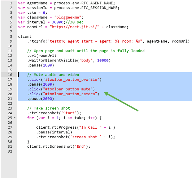
Task: Click the variable name 'className' on line 4
Action: tap(37, 17)
